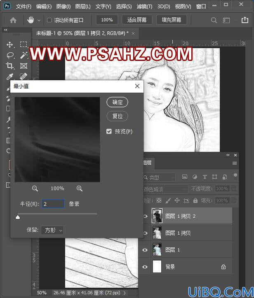Click the radius slider handle
The width and height of the screenshot is (254, 298).
click(18, 217)
